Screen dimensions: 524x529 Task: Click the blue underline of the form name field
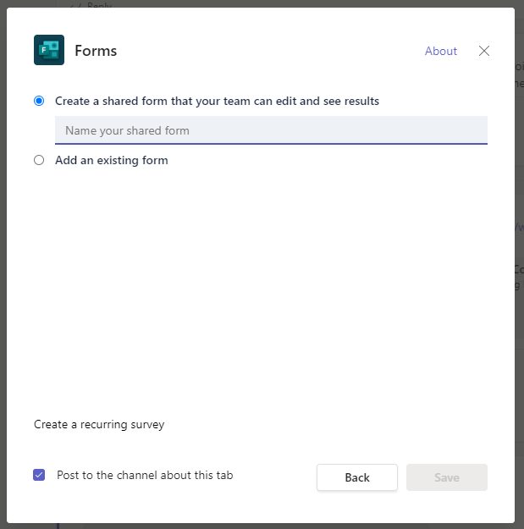(x=271, y=144)
